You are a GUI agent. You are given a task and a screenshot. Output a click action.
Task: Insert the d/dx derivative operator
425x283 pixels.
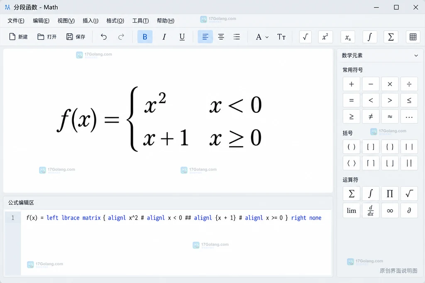pyautogui.click(x=371, y=210)
